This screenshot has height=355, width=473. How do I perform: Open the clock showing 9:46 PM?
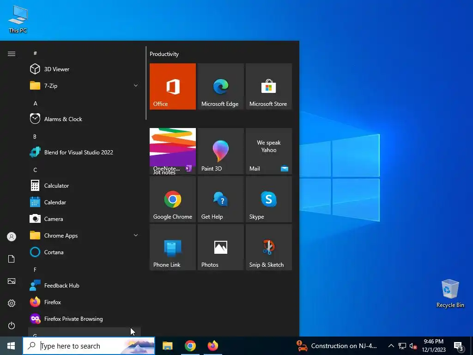click(x=433, y=346)
